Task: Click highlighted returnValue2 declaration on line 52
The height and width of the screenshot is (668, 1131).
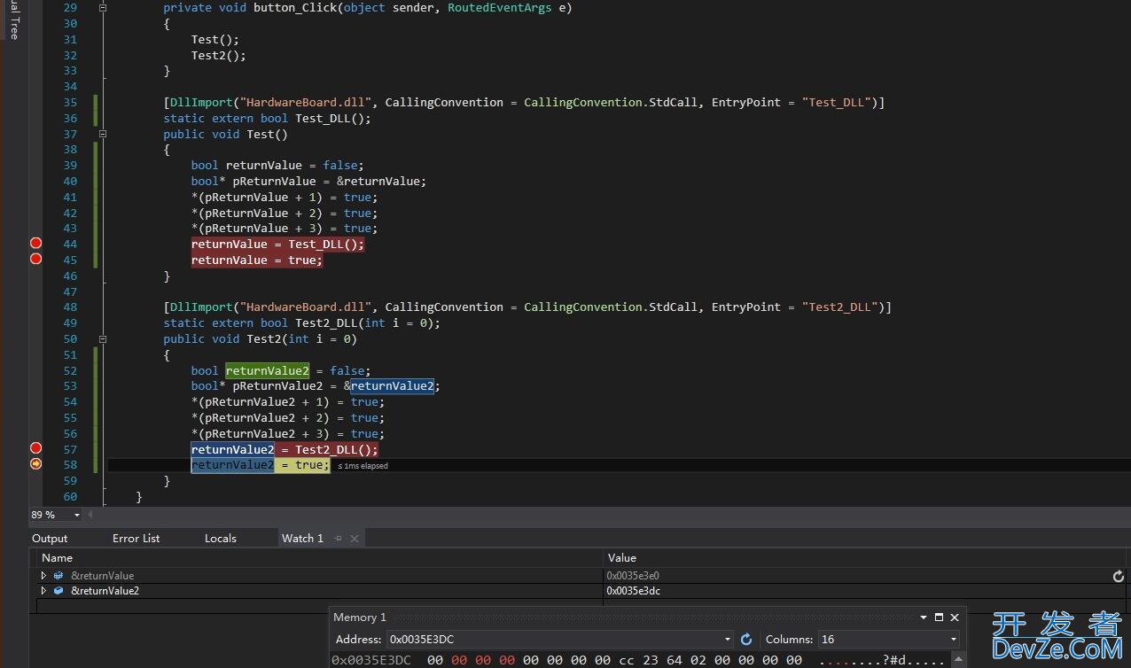Action: (267, 370)
